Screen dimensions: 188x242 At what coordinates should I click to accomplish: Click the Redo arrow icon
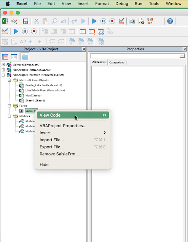point(74,21)
